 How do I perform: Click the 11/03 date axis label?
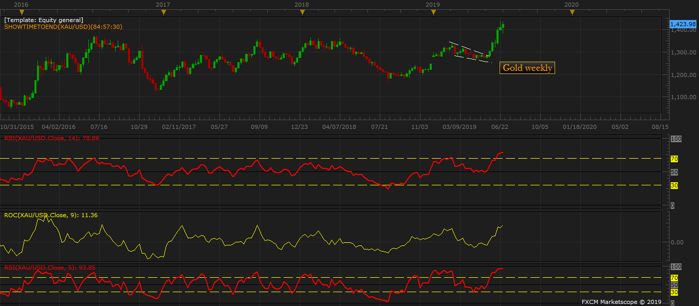(420, 126)
